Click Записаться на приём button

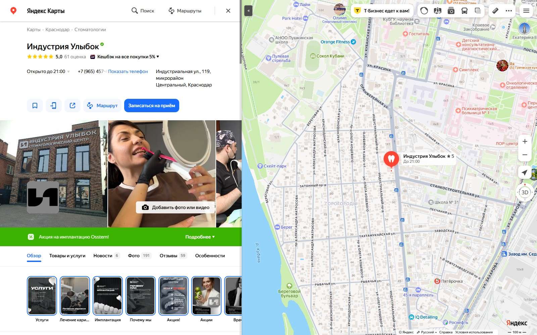coord(152,106)
